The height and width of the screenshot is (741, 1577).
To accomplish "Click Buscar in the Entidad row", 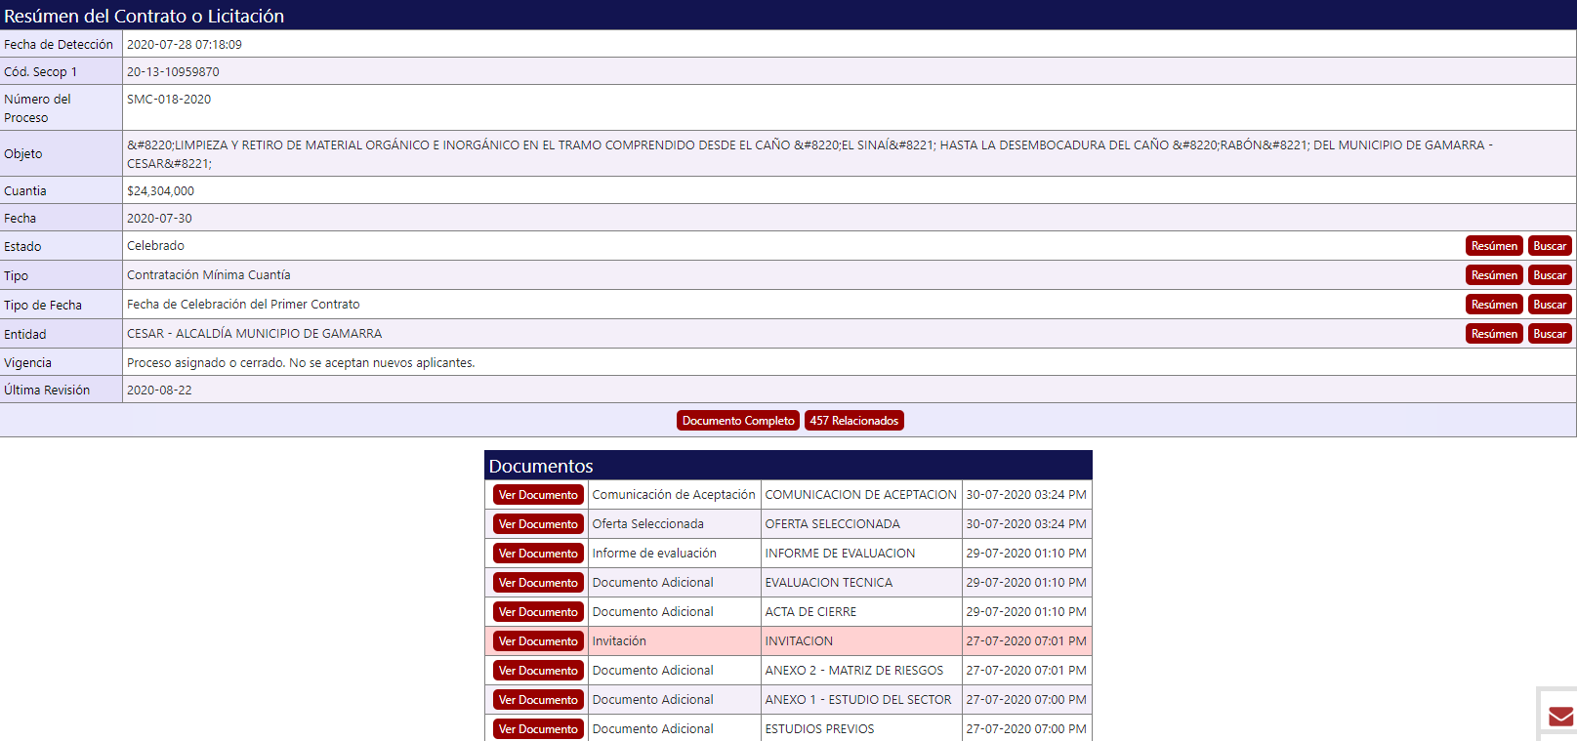I will [x=1549, y=334].
